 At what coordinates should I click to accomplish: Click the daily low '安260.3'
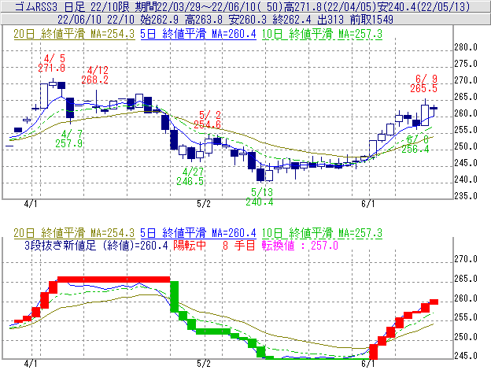click(x=248, y=20)
